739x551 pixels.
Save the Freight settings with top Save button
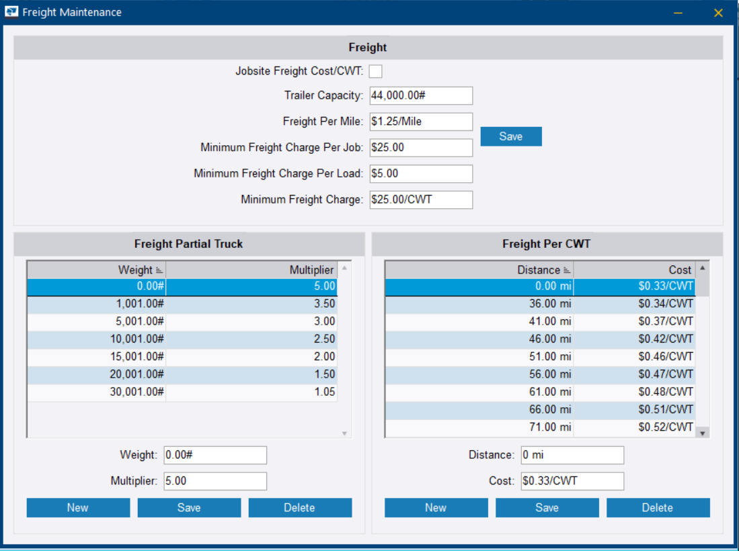point(510,136)
